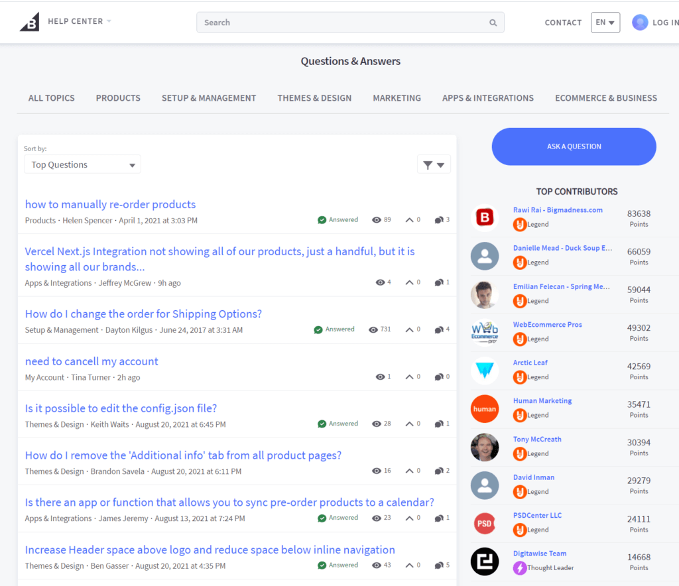679x586 pixels.
Task: Click Answered check icon on Shipping Options question
Action: click(318, 329)
